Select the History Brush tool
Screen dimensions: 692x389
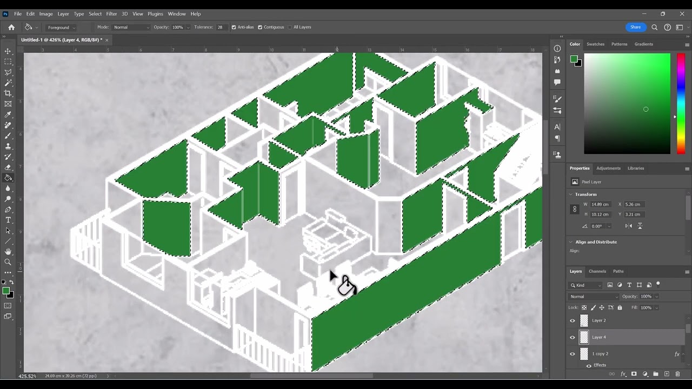pyautogui.click(x=8, y=157)
